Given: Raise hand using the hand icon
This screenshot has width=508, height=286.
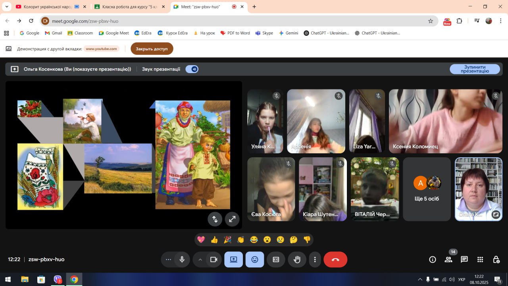Looking at the screenshot, I should 297,260.
